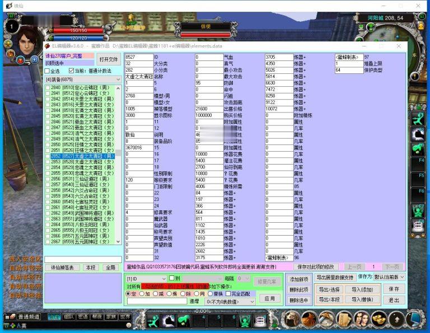
Task: Open the brown bag inventory icon
Action: click(309, 320)
